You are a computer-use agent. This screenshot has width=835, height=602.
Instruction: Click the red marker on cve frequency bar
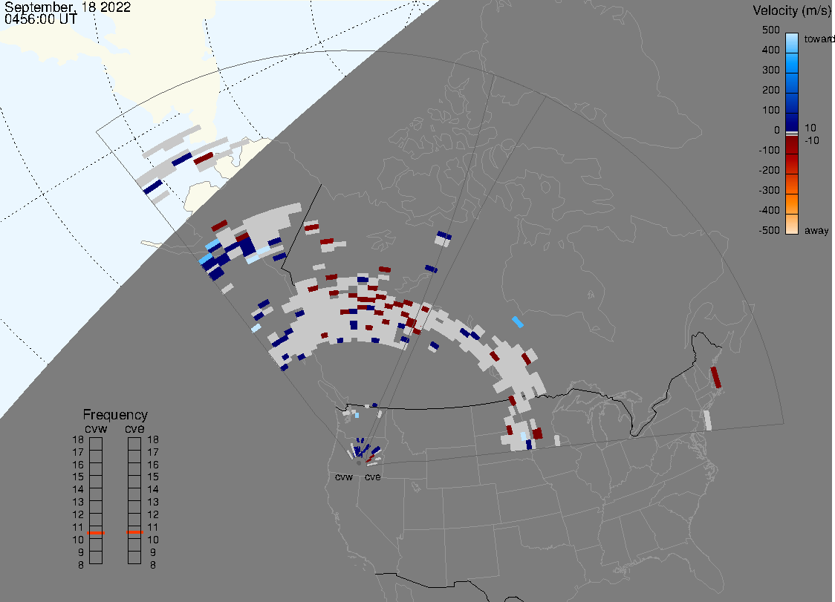coord(134,532)
